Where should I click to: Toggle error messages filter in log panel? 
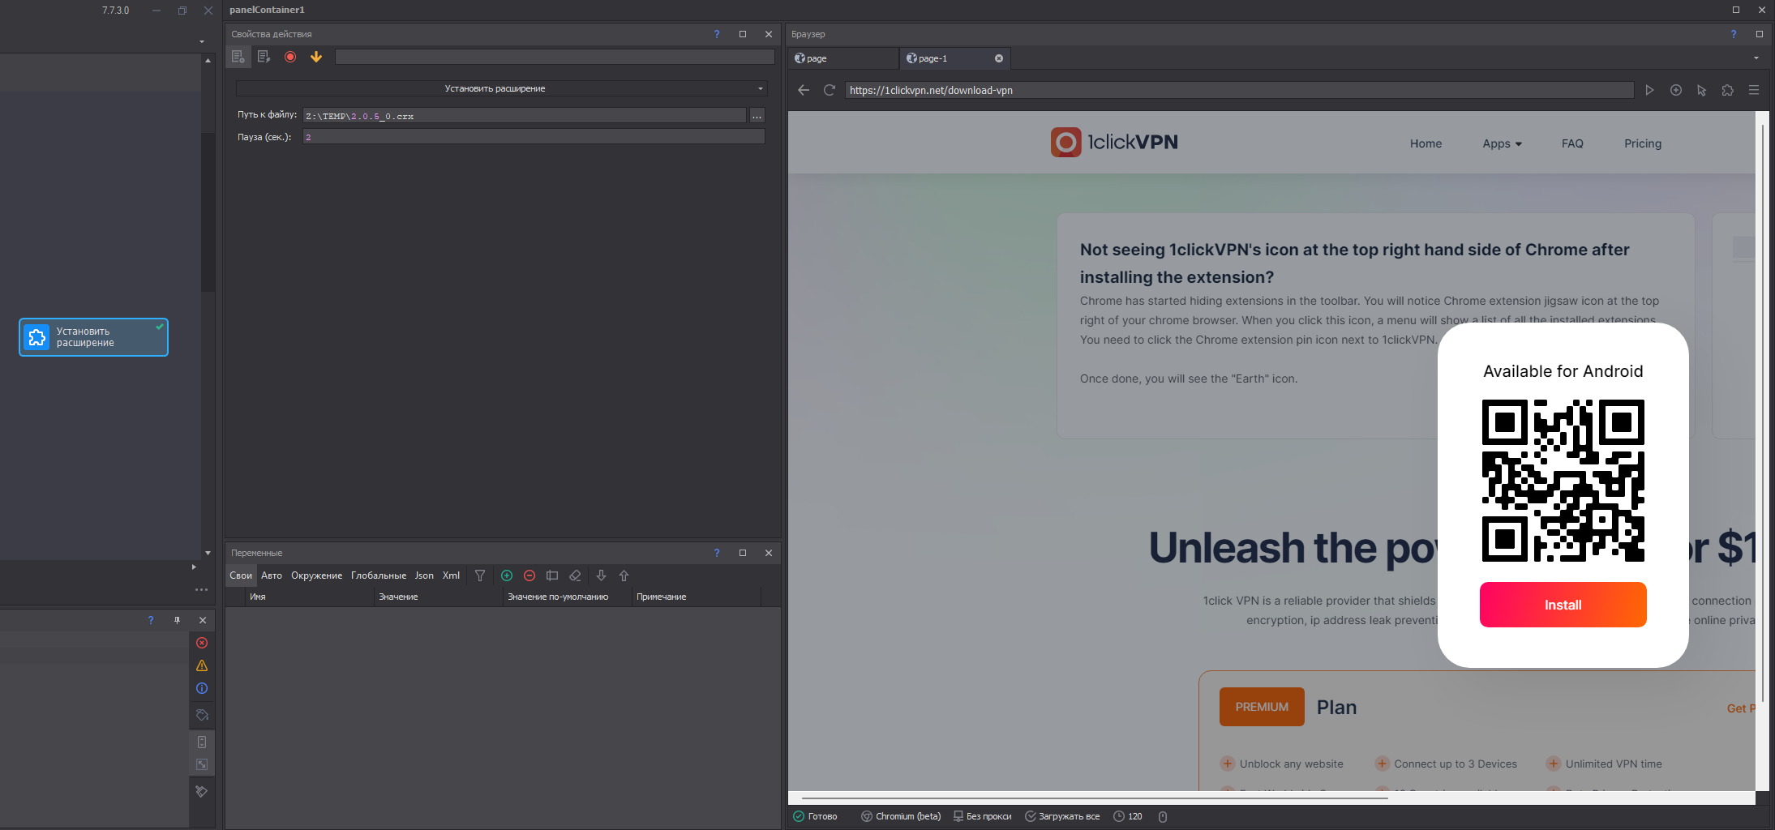click(202, 643)
